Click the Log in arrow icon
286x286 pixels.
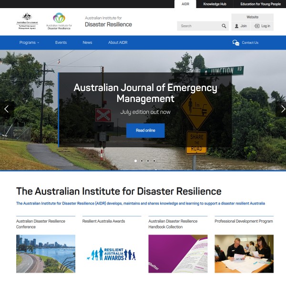tap(257, 26)
